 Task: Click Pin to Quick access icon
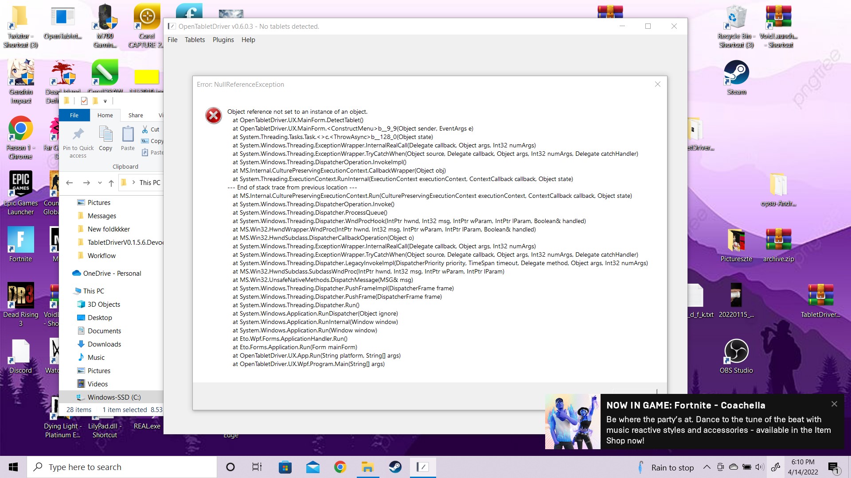coord(78,134)
